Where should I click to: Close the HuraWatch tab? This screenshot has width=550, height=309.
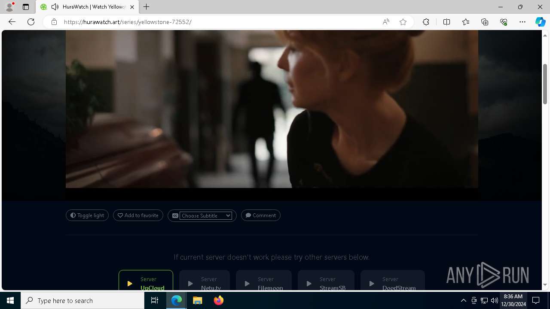(132, 7)
